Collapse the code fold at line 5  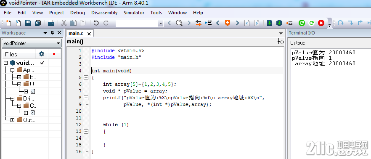point(86,77)
